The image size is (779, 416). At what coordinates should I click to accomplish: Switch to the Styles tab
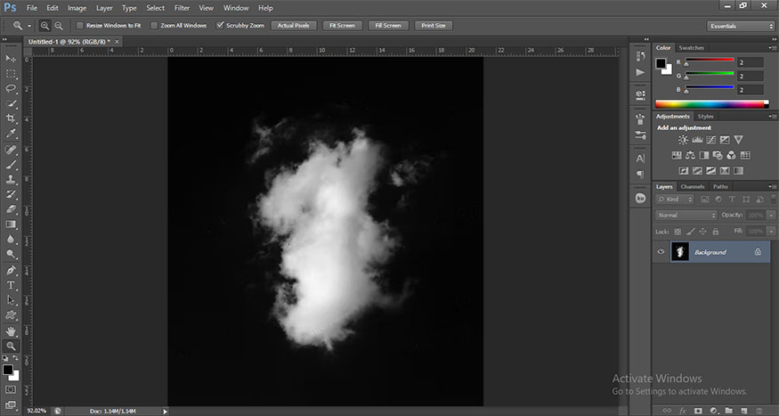(705, 117)
